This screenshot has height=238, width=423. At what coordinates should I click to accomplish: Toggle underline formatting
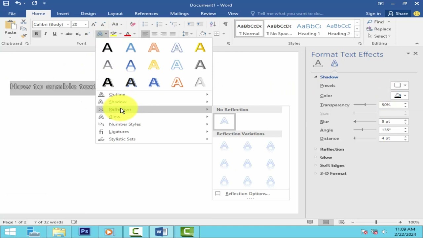(55, 34)
